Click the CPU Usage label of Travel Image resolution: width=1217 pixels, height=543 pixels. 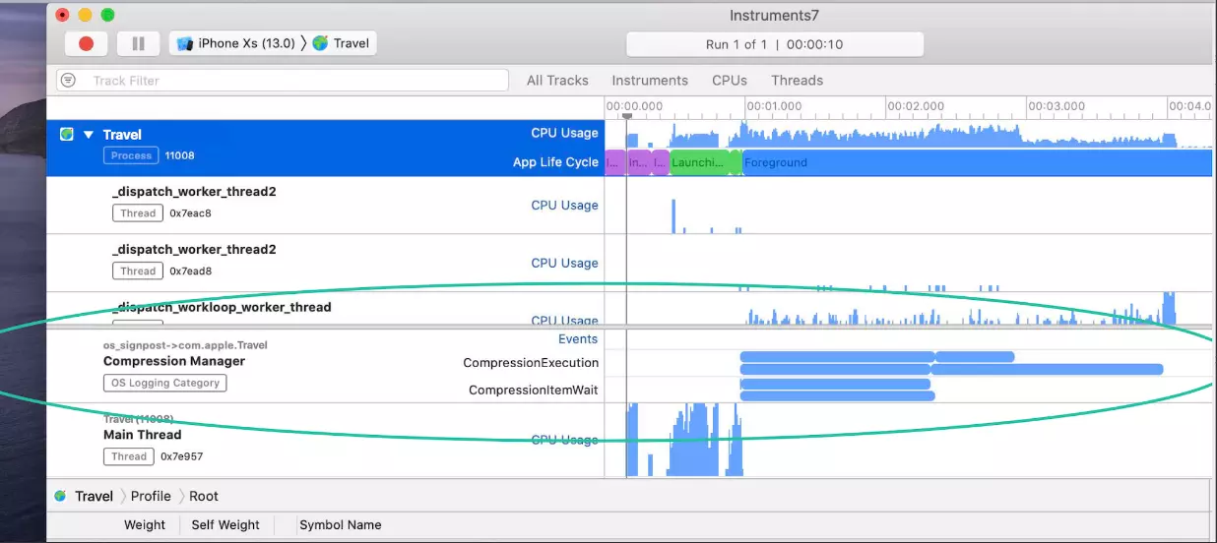(x=564, y=133)
